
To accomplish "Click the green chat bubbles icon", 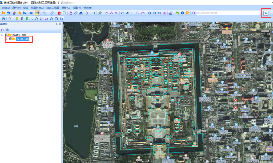I will [177, 13].
